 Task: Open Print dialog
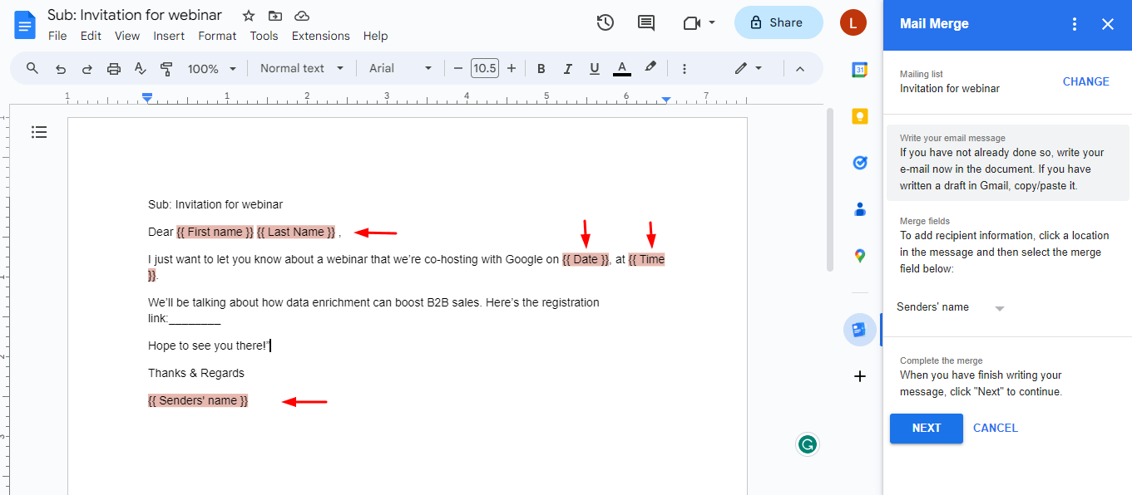pyautogui.click(x=113, y=68)
